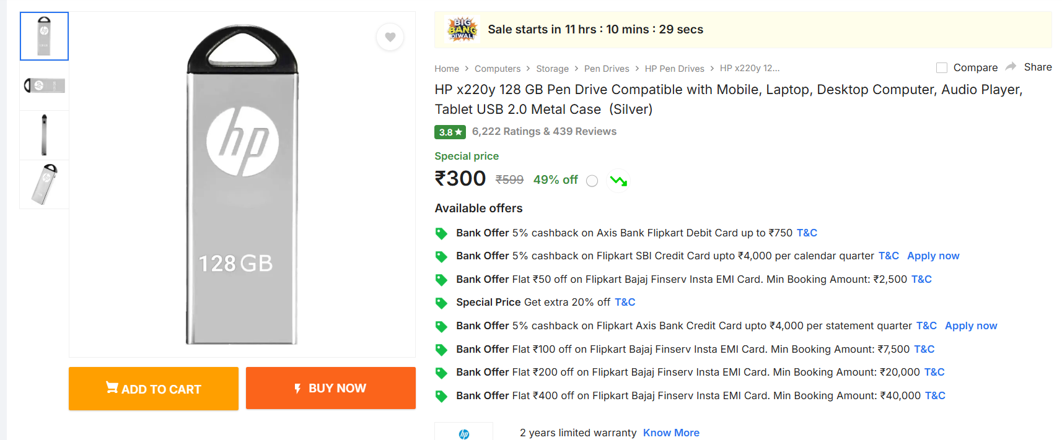Click the Big Bang Diwali sale logo
The height and width of the screenshot is (440, 1062).
(462, 29)
